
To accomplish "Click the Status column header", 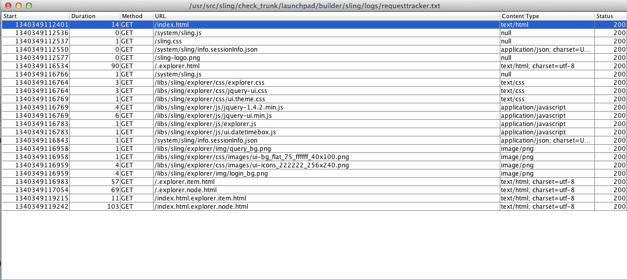I will pos(610,16).
